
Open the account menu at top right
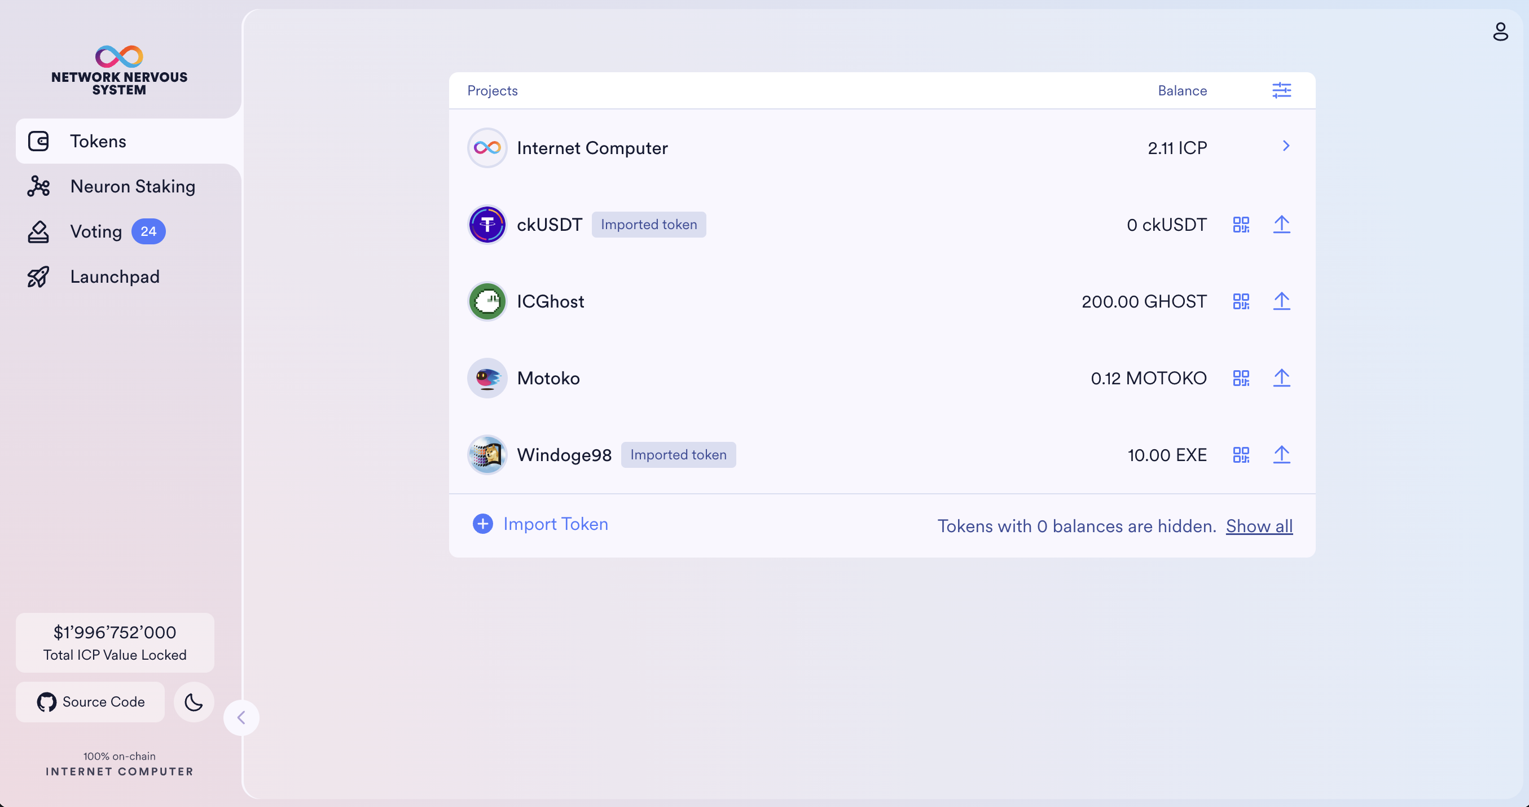[1500, 32]
